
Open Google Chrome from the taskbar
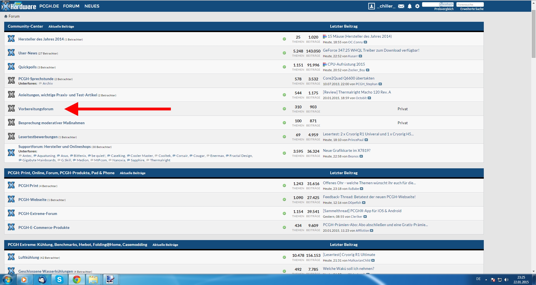click(x=77, y=279)
